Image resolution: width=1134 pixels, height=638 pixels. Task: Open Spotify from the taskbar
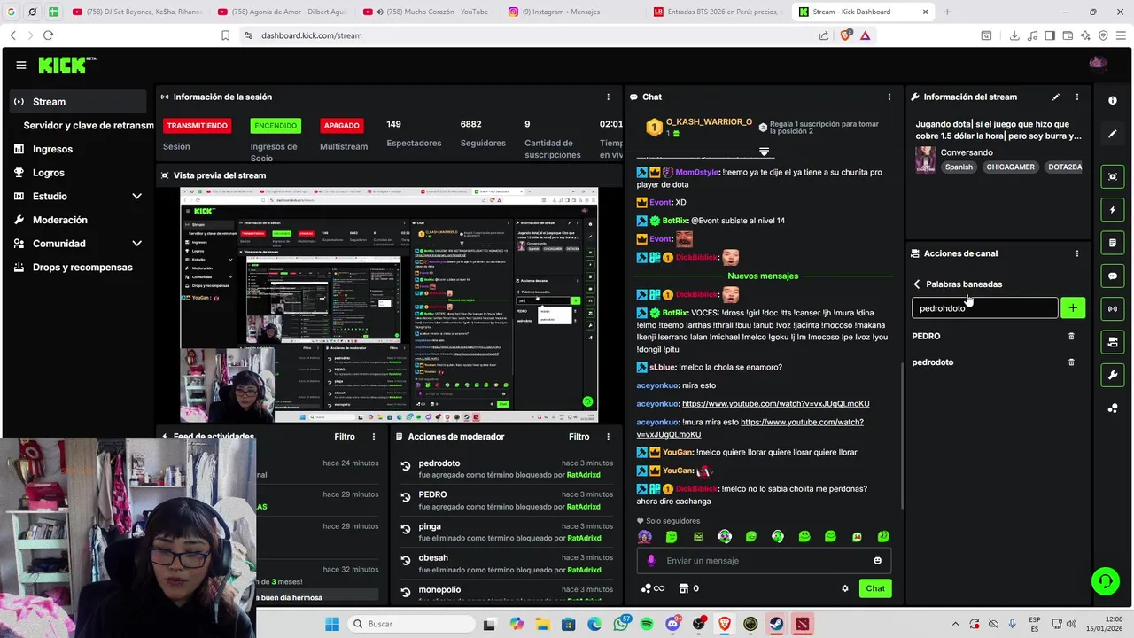pyautogui.click(x=647, y=624)
